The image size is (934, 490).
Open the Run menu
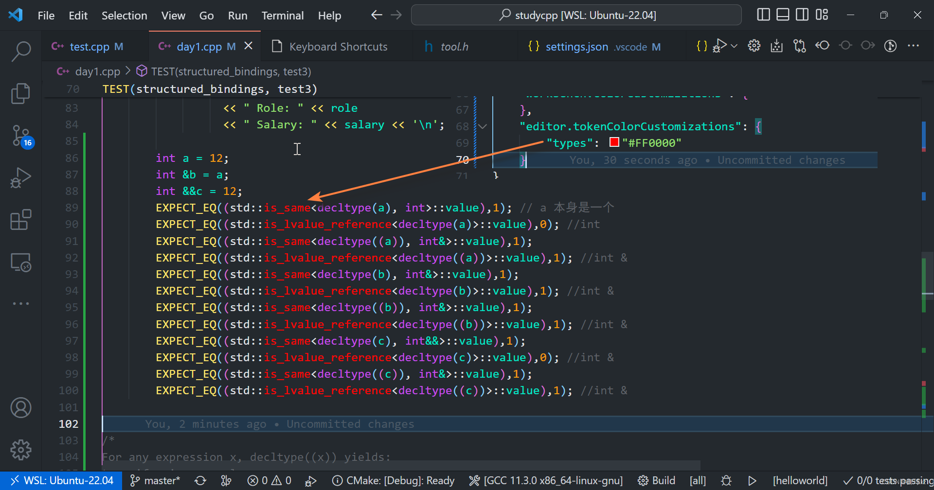point(237,16)
